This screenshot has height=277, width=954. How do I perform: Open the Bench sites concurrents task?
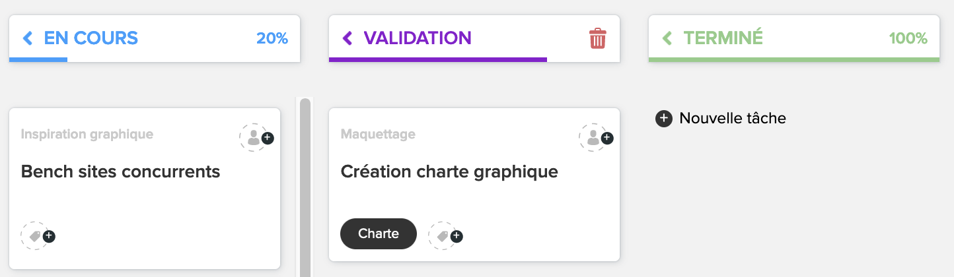pyautogui.click(x=120, y=172)
